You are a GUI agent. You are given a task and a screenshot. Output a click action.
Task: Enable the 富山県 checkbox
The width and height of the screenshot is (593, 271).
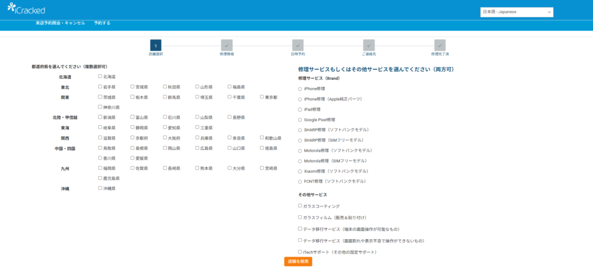pyautogui.click(x=133, y=117)
